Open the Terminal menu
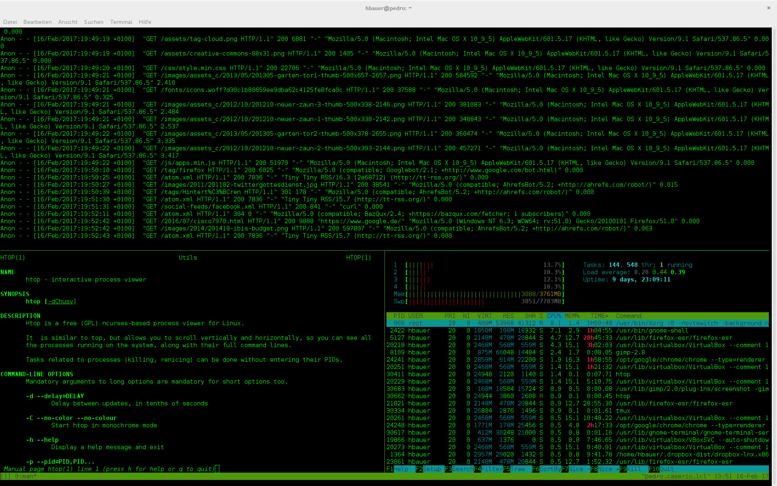This screenshot has height=486, width=777. click(x=121, y=22)
